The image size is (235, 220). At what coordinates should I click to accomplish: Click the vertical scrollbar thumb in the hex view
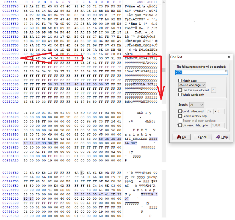164,70
